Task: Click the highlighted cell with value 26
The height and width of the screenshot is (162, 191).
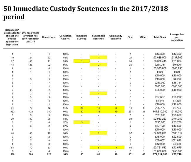Action: [82, 108]
